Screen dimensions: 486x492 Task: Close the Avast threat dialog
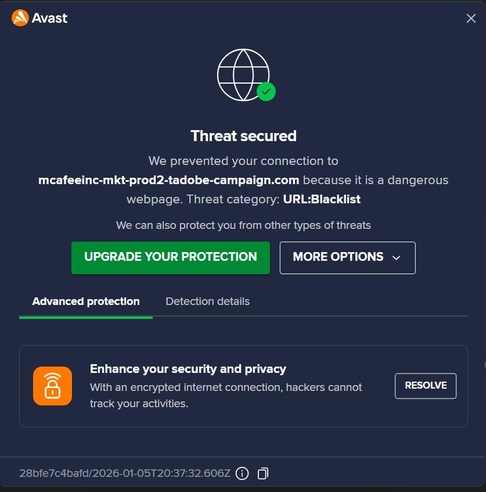(x=471, y=19)
